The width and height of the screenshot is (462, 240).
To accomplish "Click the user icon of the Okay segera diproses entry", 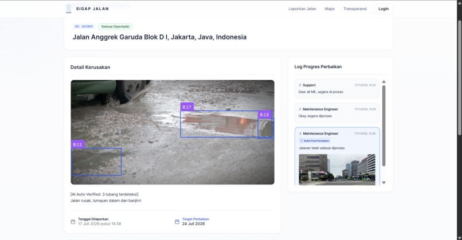I will pos(300,109).
